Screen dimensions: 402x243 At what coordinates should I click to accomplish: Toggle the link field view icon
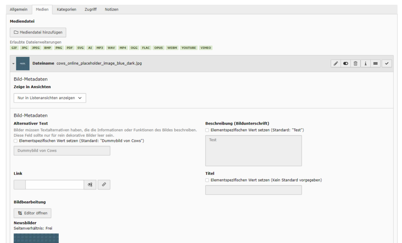point(90,185)
